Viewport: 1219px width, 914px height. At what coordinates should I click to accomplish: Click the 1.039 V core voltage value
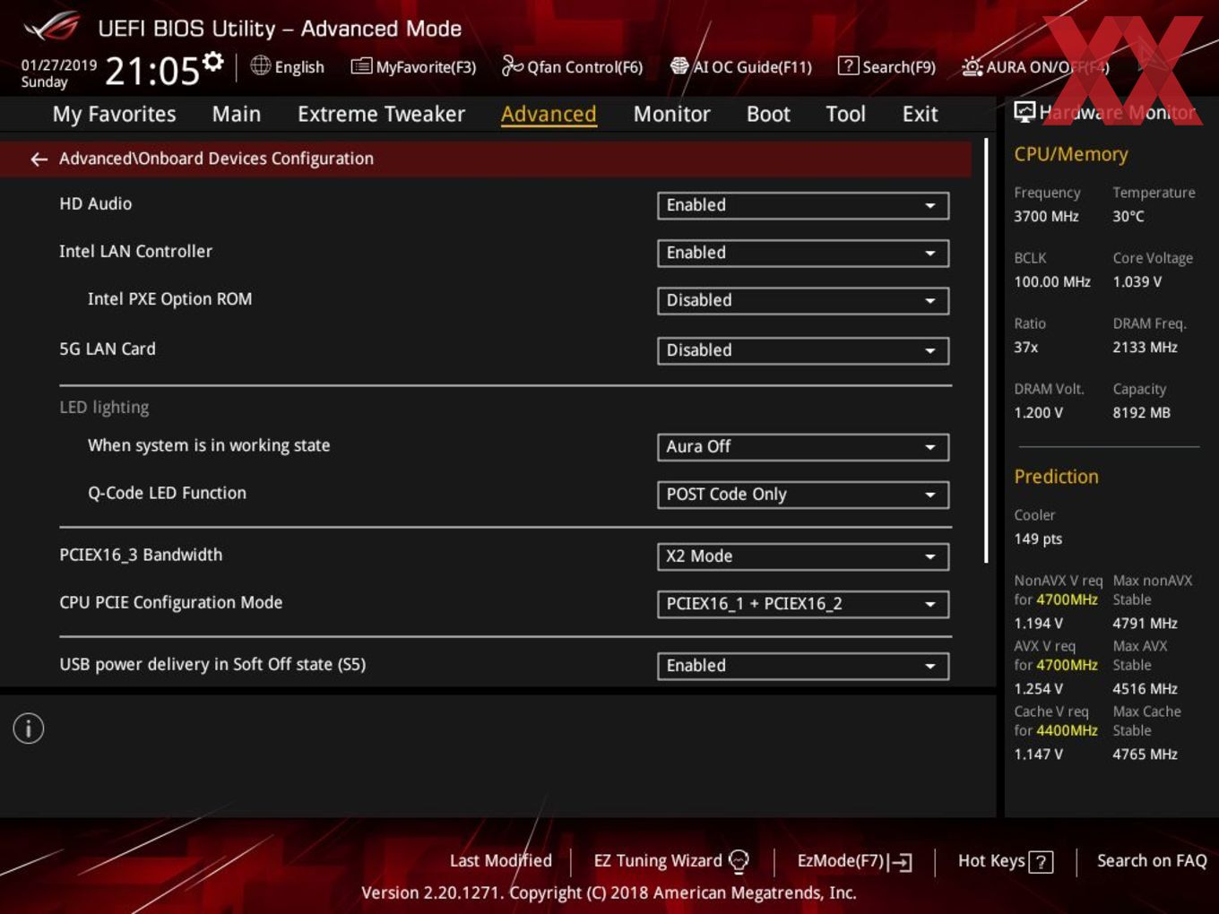coord(1137,281)
